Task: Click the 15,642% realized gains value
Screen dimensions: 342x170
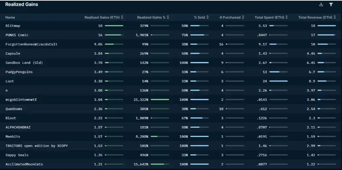Action: pyautogui.click(x=141, y=164)
